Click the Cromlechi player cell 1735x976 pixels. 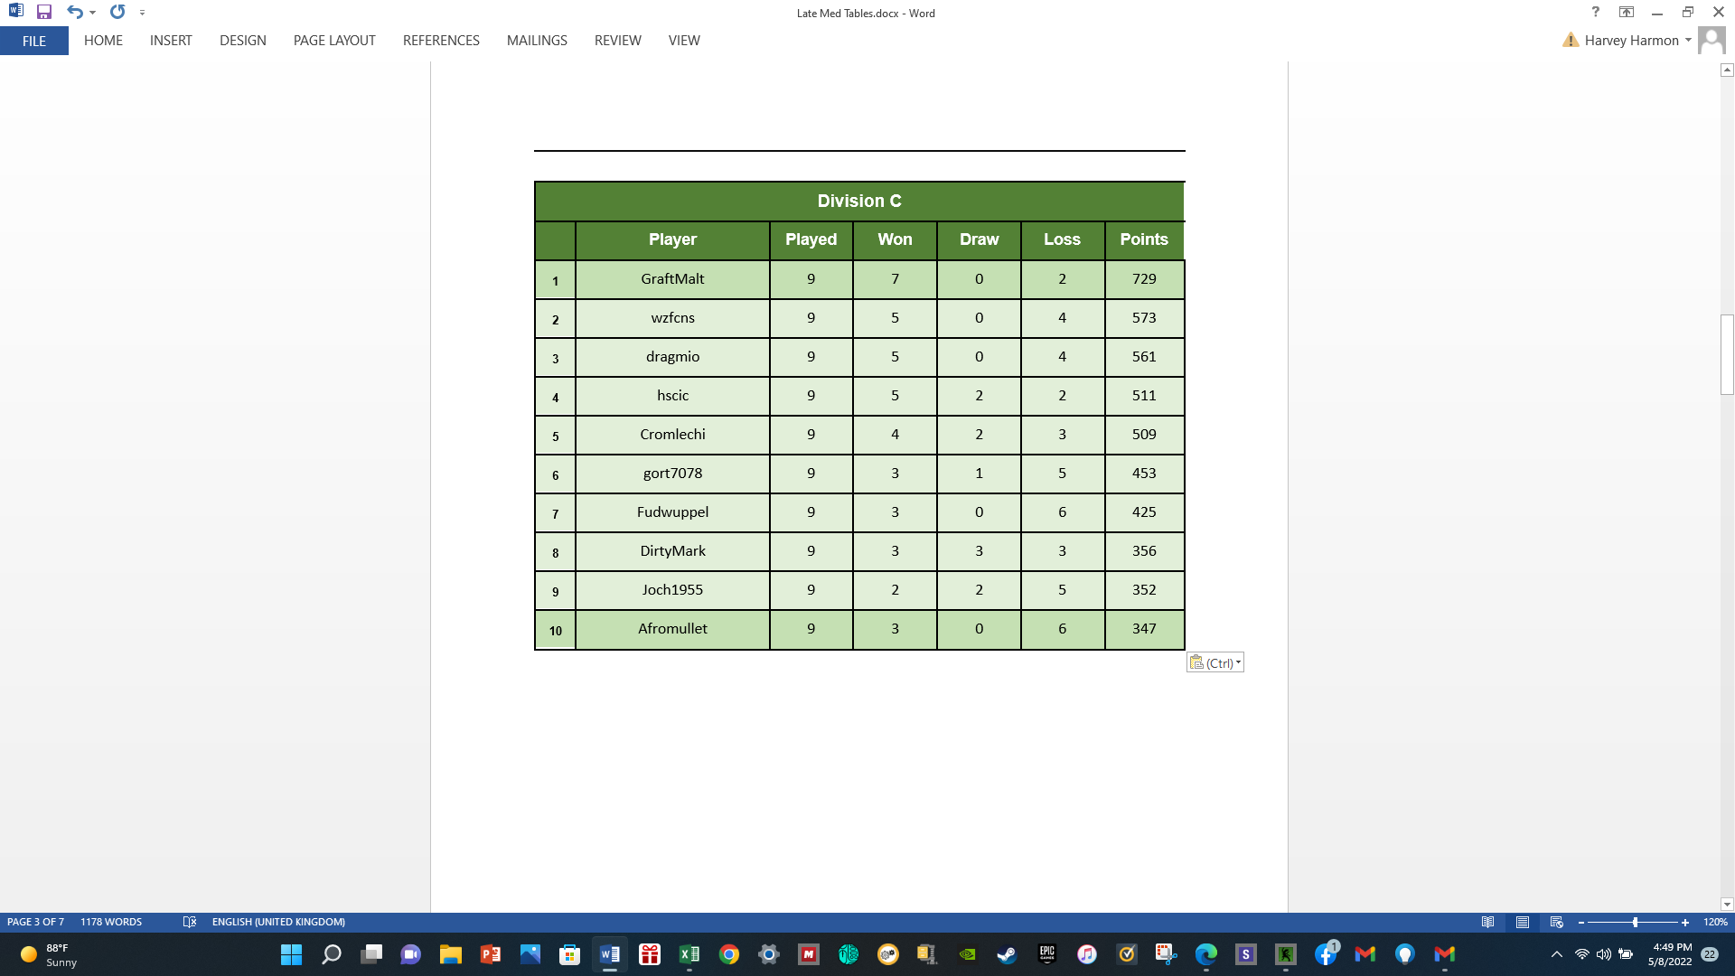coord(672,435)
